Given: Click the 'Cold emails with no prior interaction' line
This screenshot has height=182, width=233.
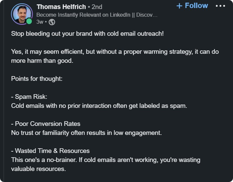Looking at the screenshot, I should 99,106.
